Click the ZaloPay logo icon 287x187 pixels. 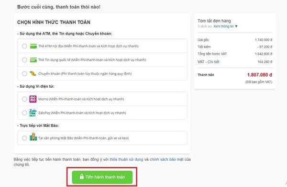(x=33, y=113)
